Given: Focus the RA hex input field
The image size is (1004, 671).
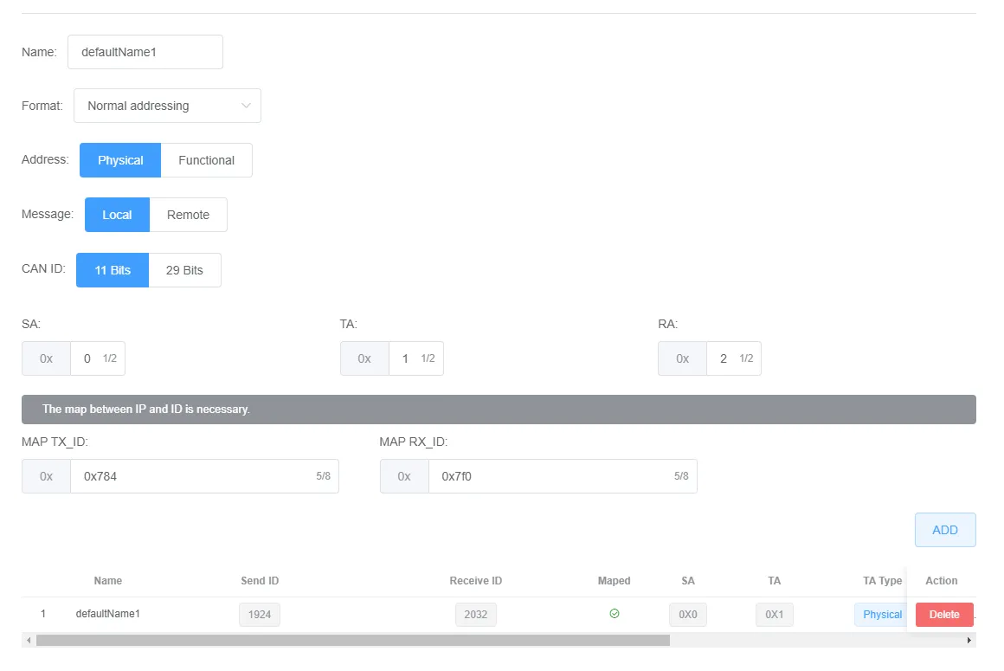Looking at the screenshot, I should point(734,358).
